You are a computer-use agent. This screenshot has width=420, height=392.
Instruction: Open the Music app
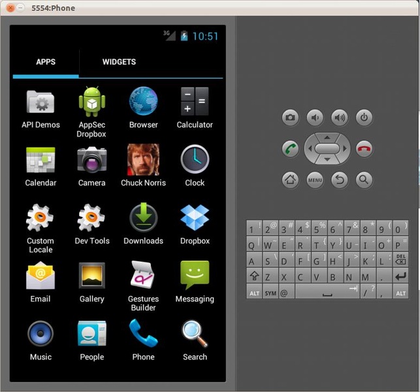tap(40, 341)
